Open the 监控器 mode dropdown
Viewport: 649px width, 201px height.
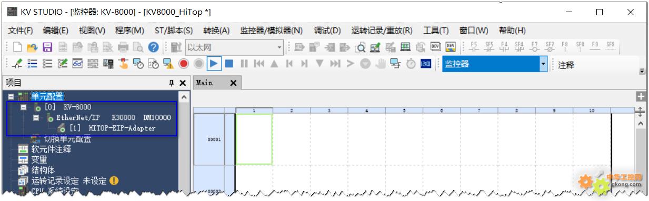(543, 64)
